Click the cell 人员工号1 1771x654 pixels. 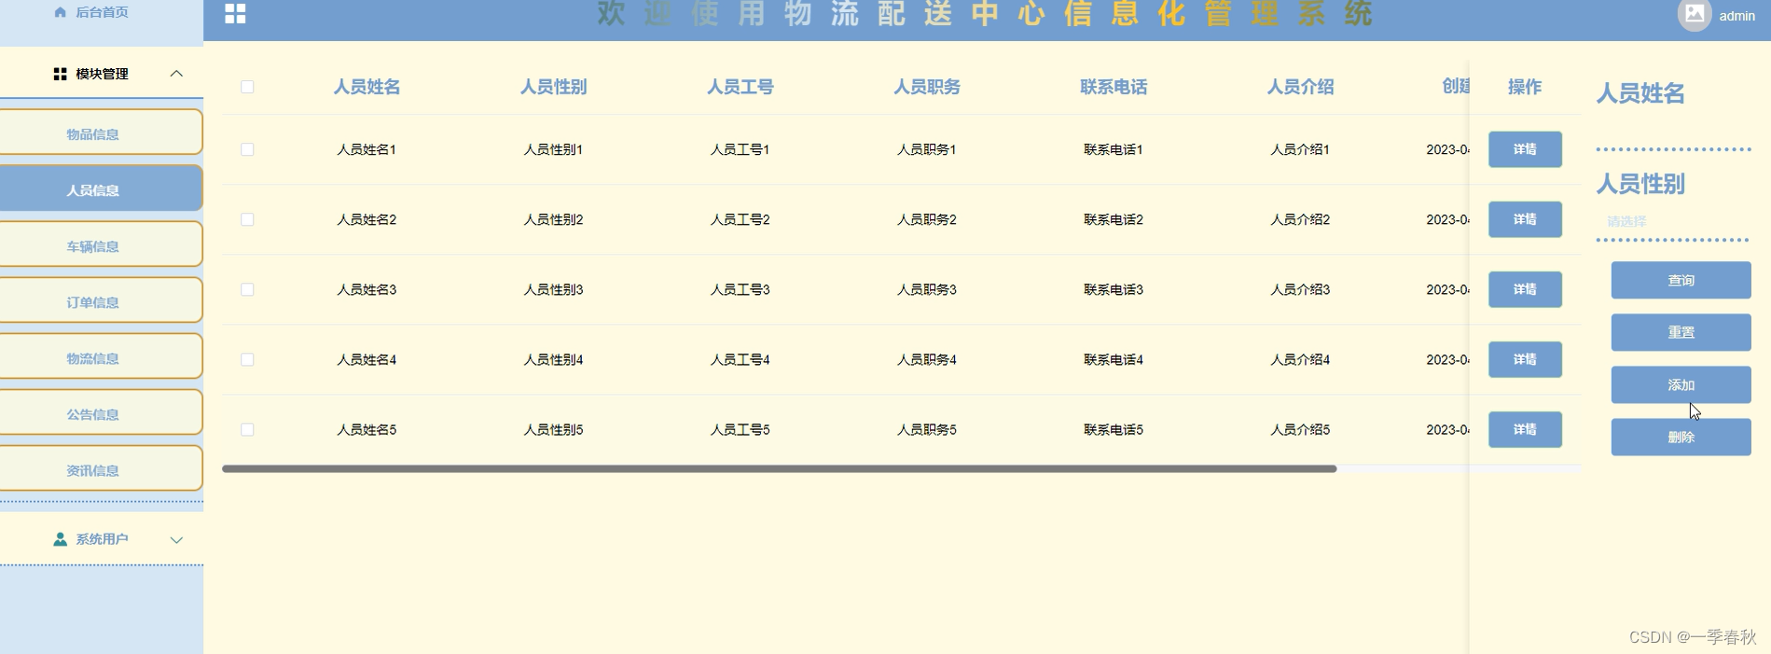click(x=740, y=149)
